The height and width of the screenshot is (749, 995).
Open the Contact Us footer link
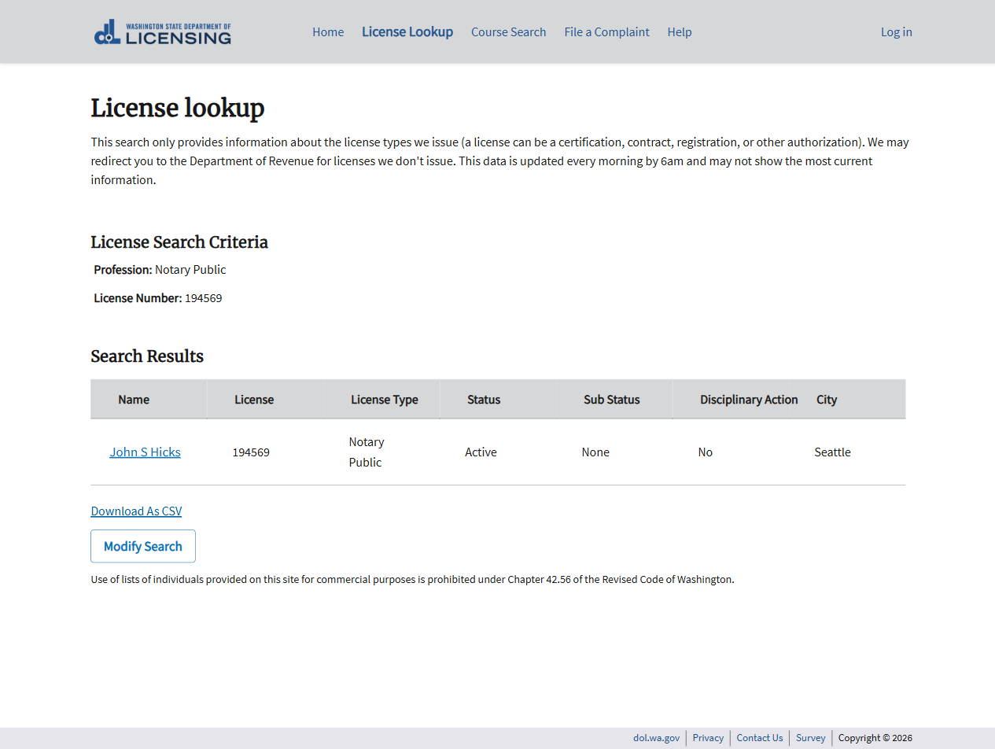(760, 738)
